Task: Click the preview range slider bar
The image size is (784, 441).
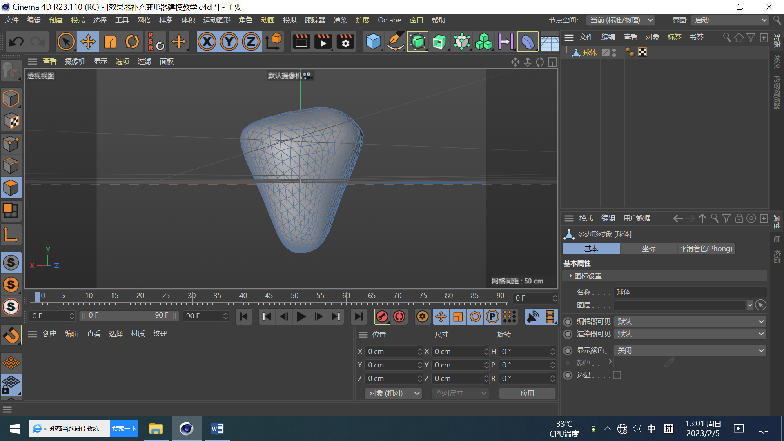Action: pos(129,316)
